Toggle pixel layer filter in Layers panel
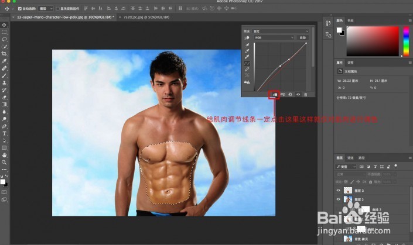Image resolution: width=413 pixels, height=245 pixels. 361,167
